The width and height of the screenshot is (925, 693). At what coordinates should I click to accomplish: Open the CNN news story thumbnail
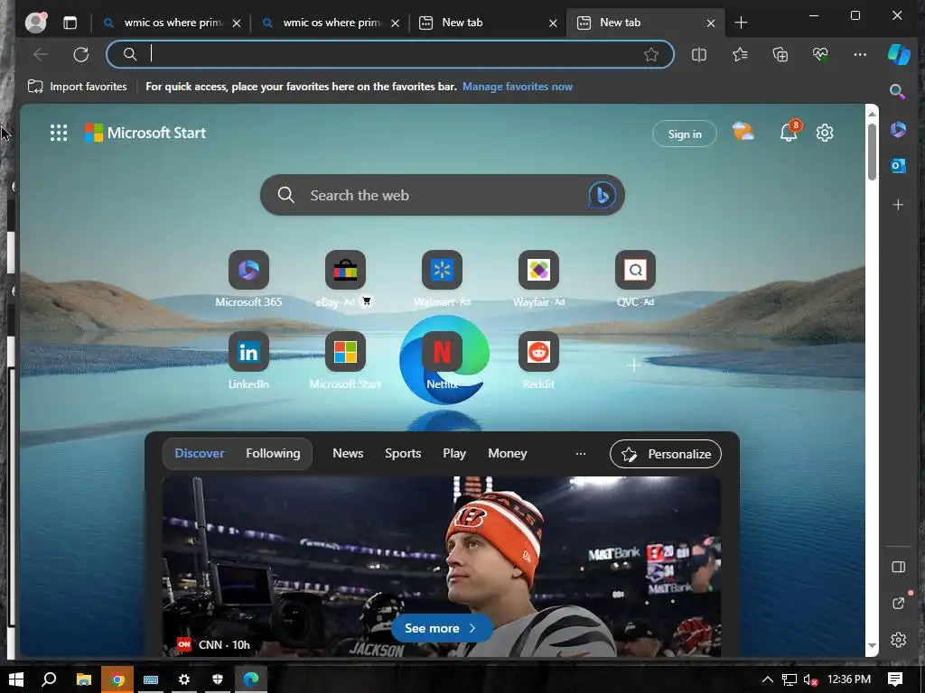(441, 566)
